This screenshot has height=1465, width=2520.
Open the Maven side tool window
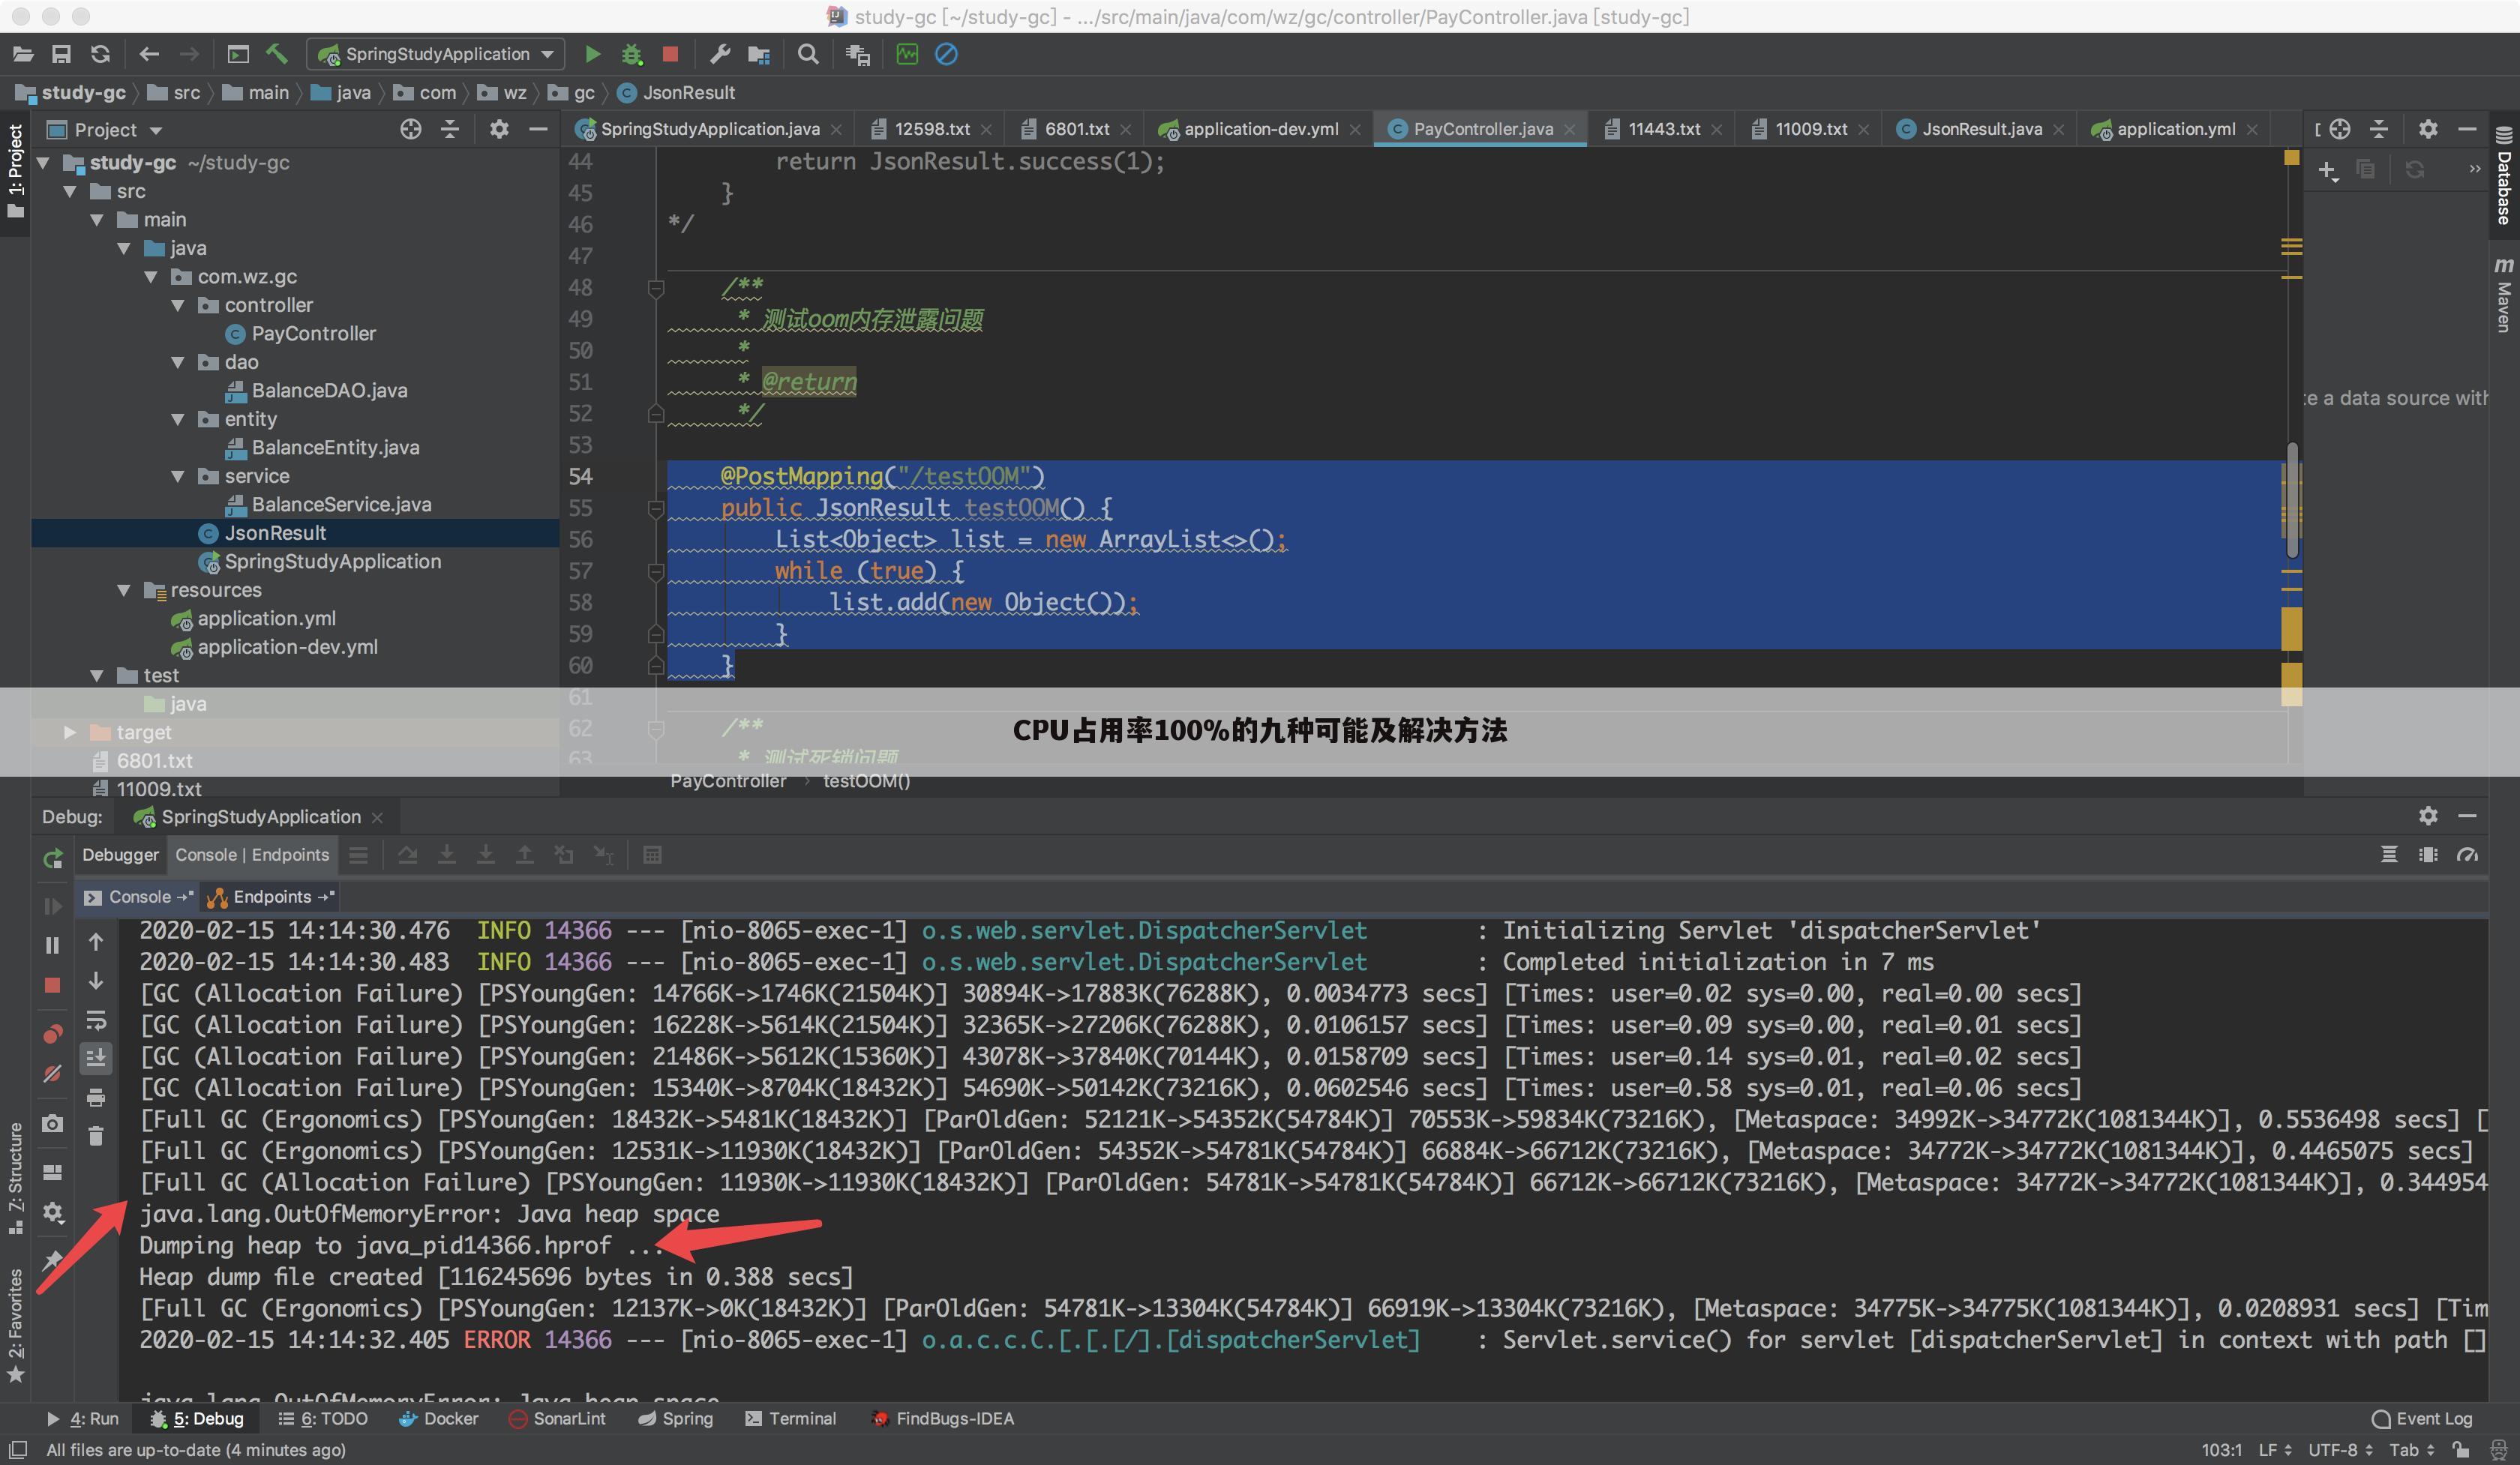tap(2504, 294)
